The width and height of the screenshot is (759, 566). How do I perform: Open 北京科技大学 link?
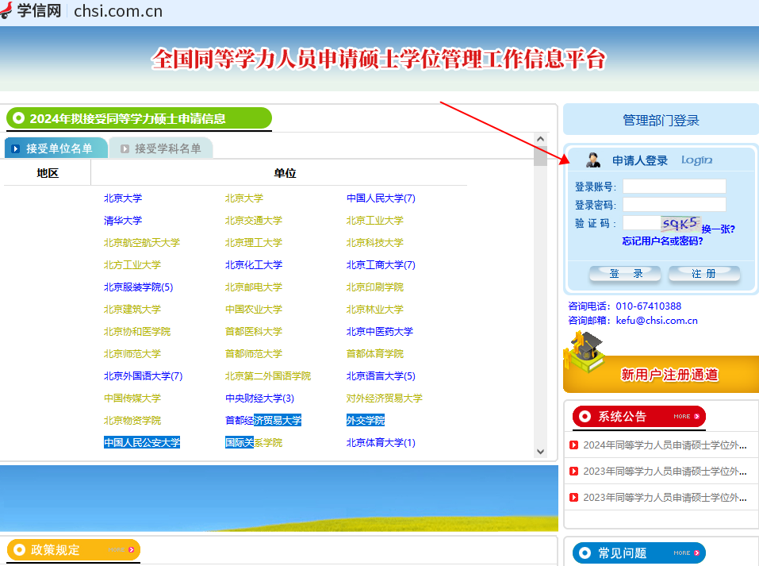click(374, 243)
